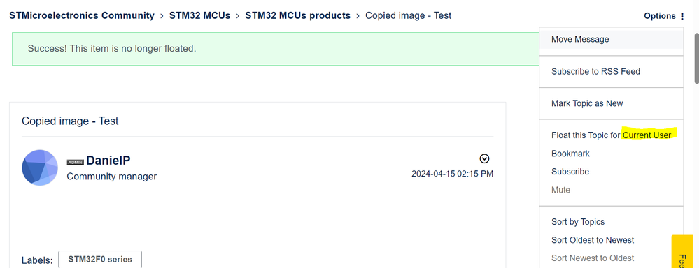Open STM32 MCUs products breadcrumb link
This screenshot has width=699, height=268.
coord(298,15)
